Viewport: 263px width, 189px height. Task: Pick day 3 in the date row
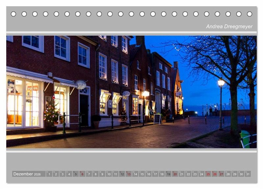tap(62, 174)
